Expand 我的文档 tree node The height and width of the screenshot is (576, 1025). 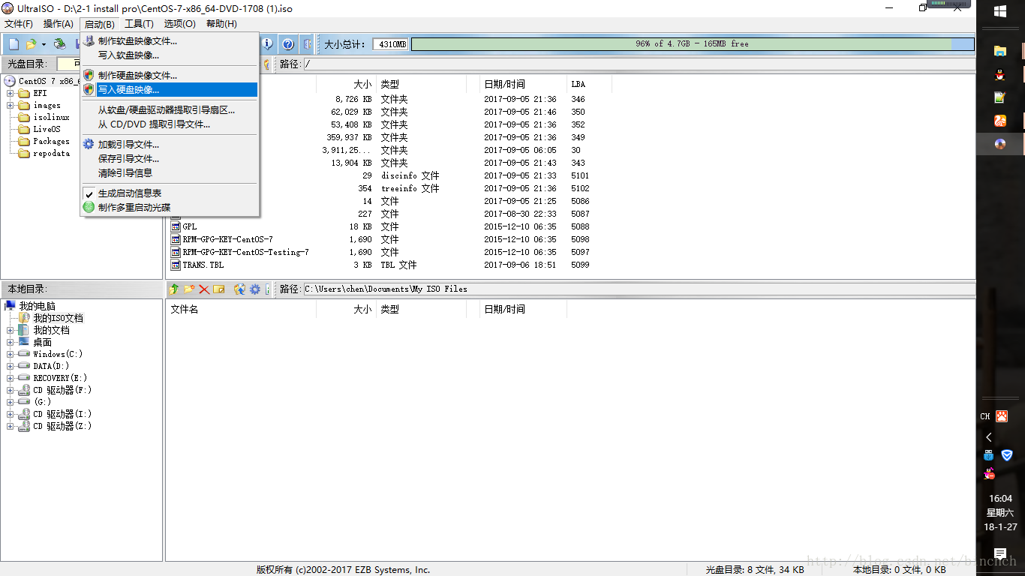[x=11, y=330]
